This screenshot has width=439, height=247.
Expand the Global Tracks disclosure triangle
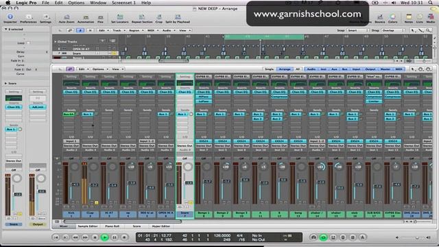click(x=55, y=41)
